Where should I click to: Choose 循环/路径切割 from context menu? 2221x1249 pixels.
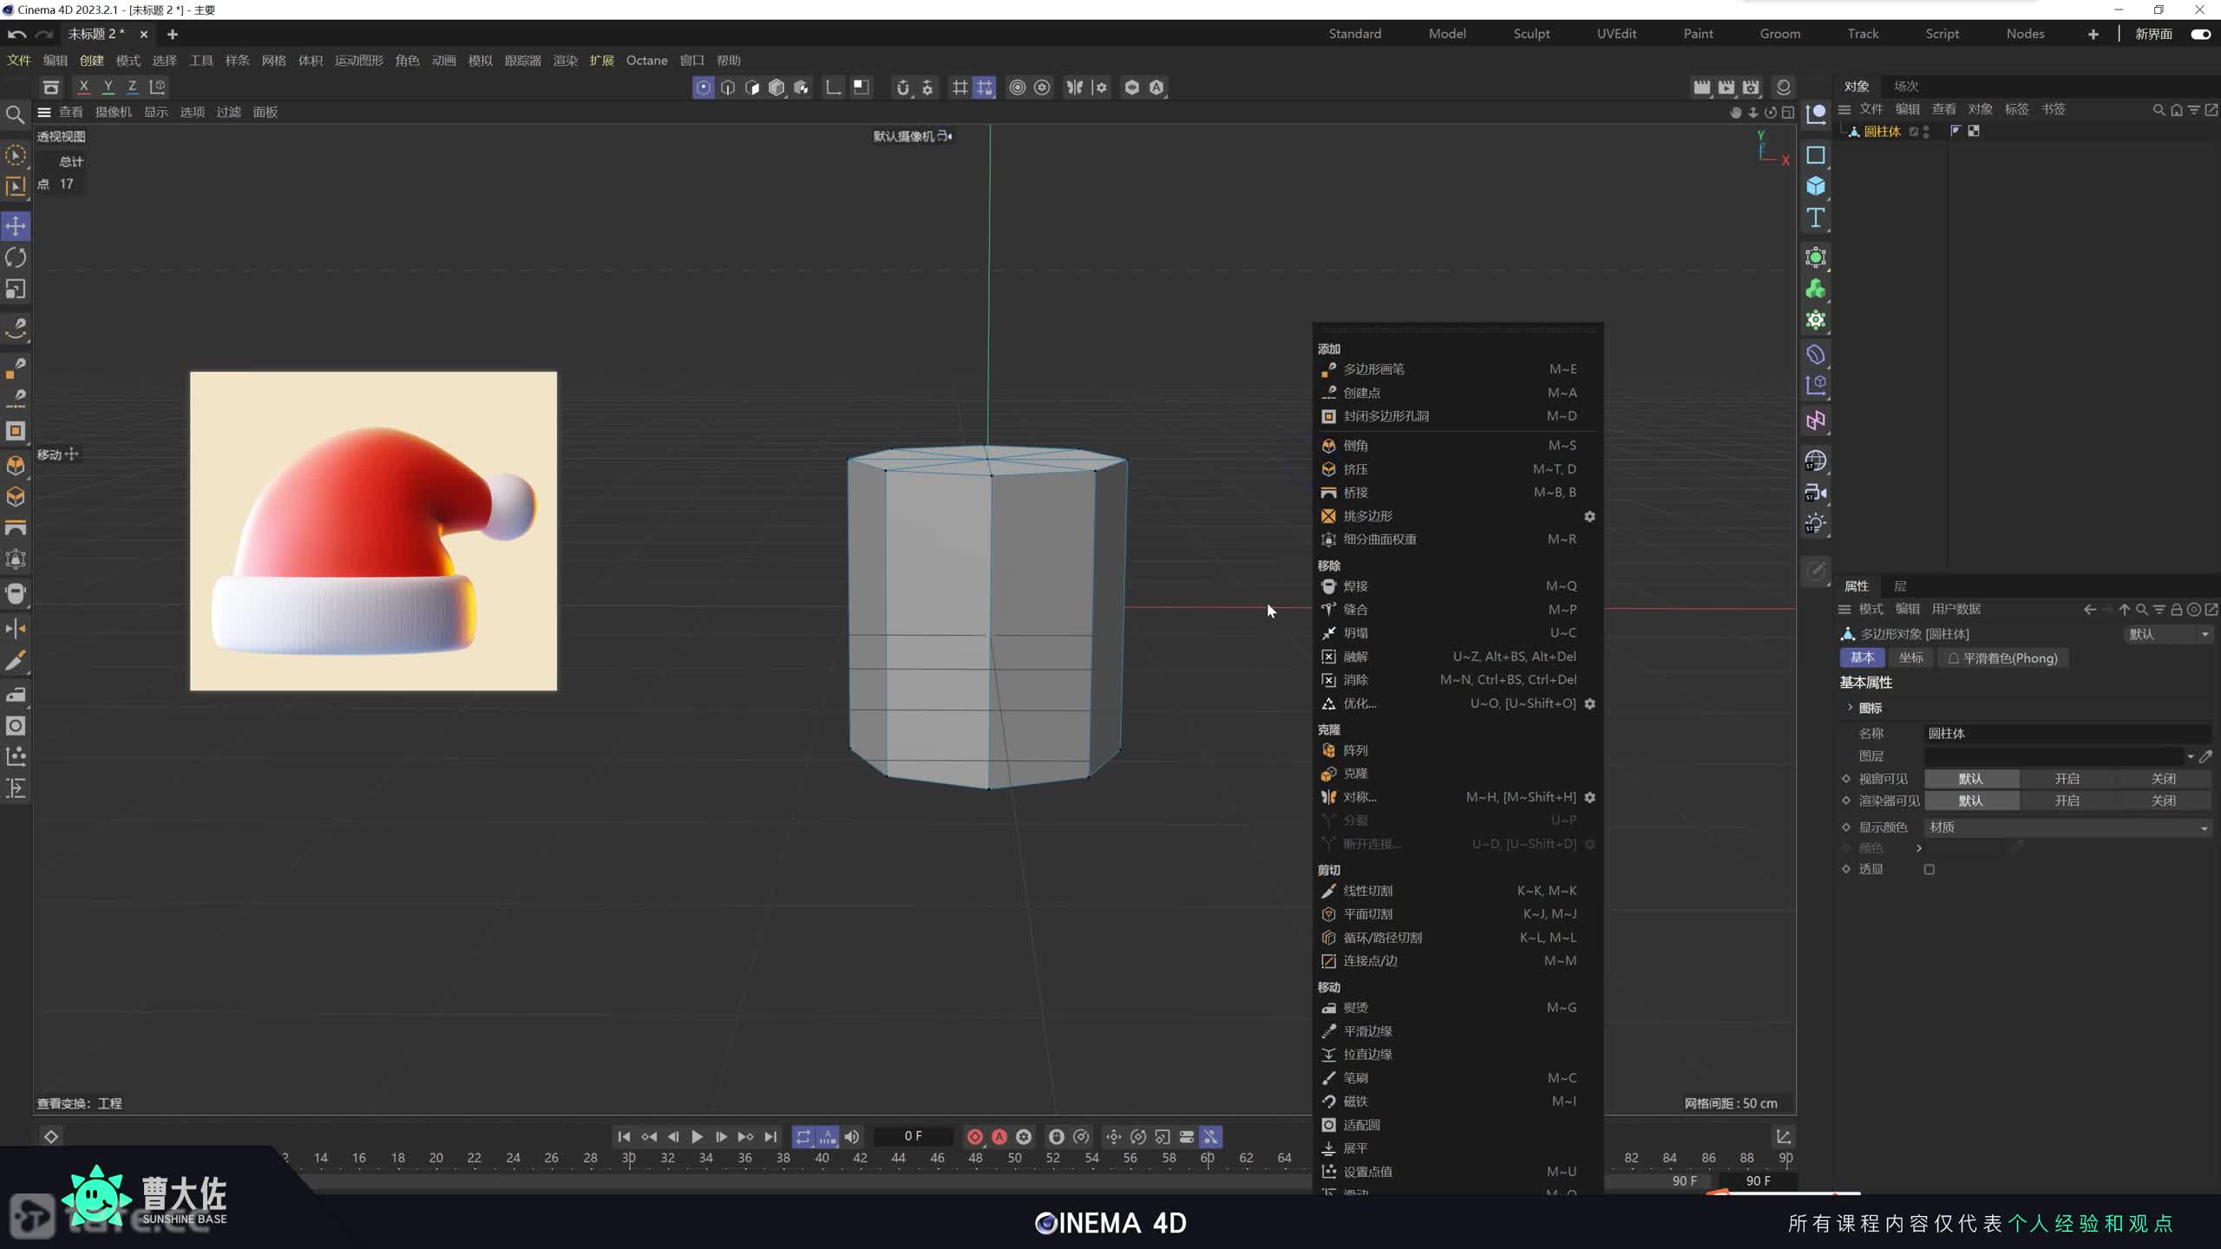[x=1382, y=938]
